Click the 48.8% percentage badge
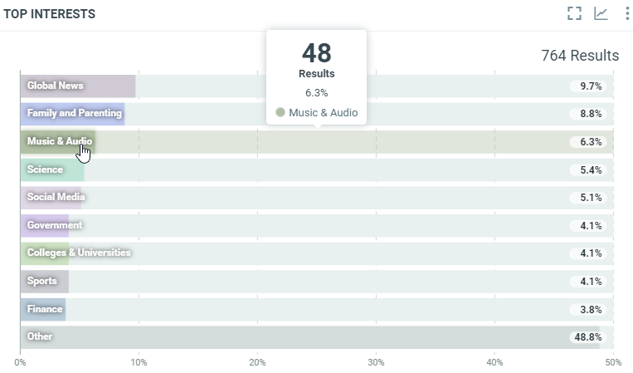The width and height of the screenshot is (633, 373). (588, 337)
